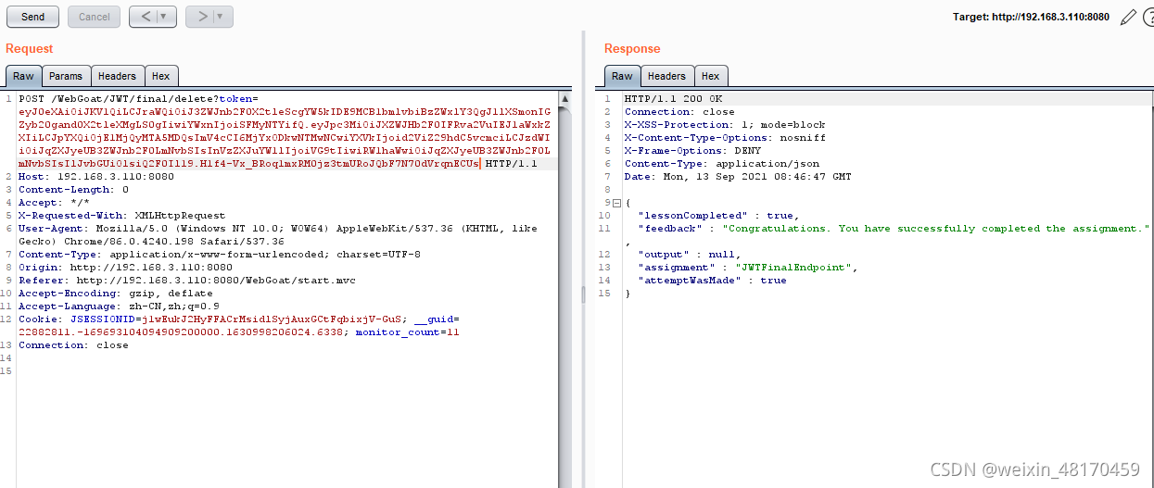Switch to the Response Hex tab
Screen dimensions: 1154x488
[x=710, y=76]
